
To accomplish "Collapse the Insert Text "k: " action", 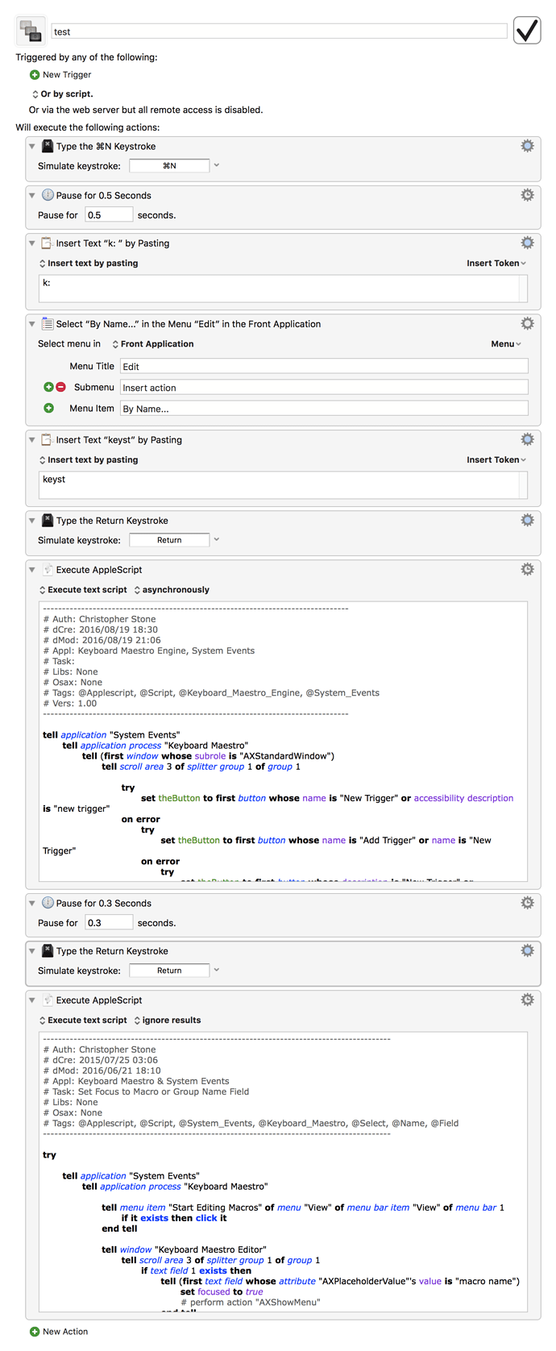I will [32, 243].
